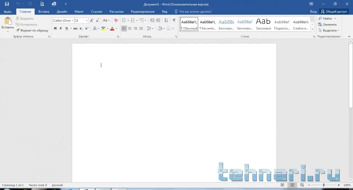This screenshot has width=353, height=190.
Task: Open the Шрифт dialog launcher
Action: click(118, 37)
